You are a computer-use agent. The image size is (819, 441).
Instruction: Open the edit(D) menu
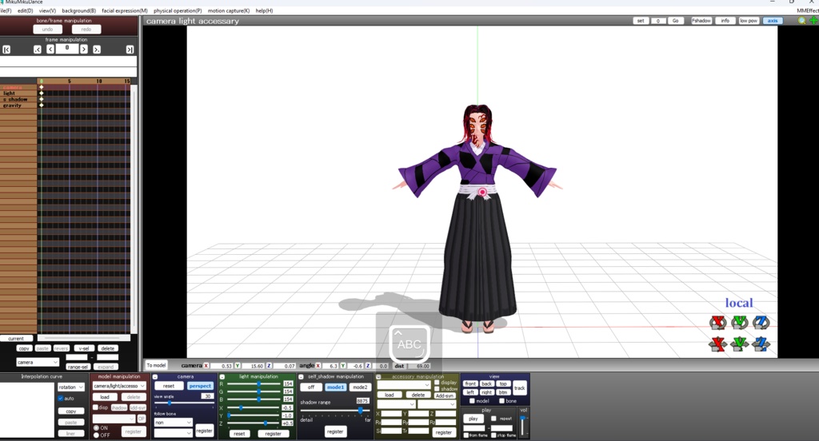[25, 10]
